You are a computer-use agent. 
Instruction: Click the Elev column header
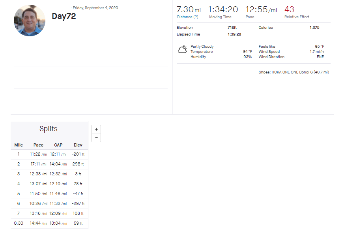pos(78,145)
